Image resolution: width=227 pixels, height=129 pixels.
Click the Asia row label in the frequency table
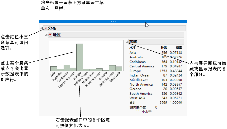pos(133,53)
